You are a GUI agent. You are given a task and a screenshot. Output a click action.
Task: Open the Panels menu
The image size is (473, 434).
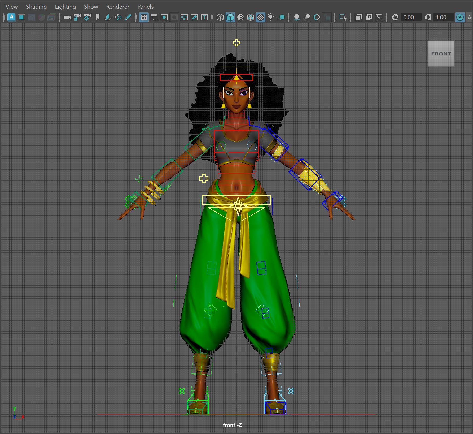(x=145, y=7)
